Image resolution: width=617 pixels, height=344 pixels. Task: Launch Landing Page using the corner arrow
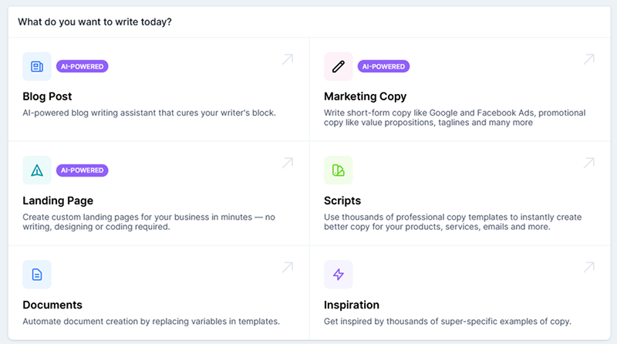(288, 163)
